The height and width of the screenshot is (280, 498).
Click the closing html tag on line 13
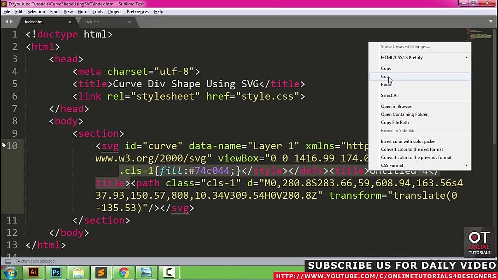[x=46, y=245]
